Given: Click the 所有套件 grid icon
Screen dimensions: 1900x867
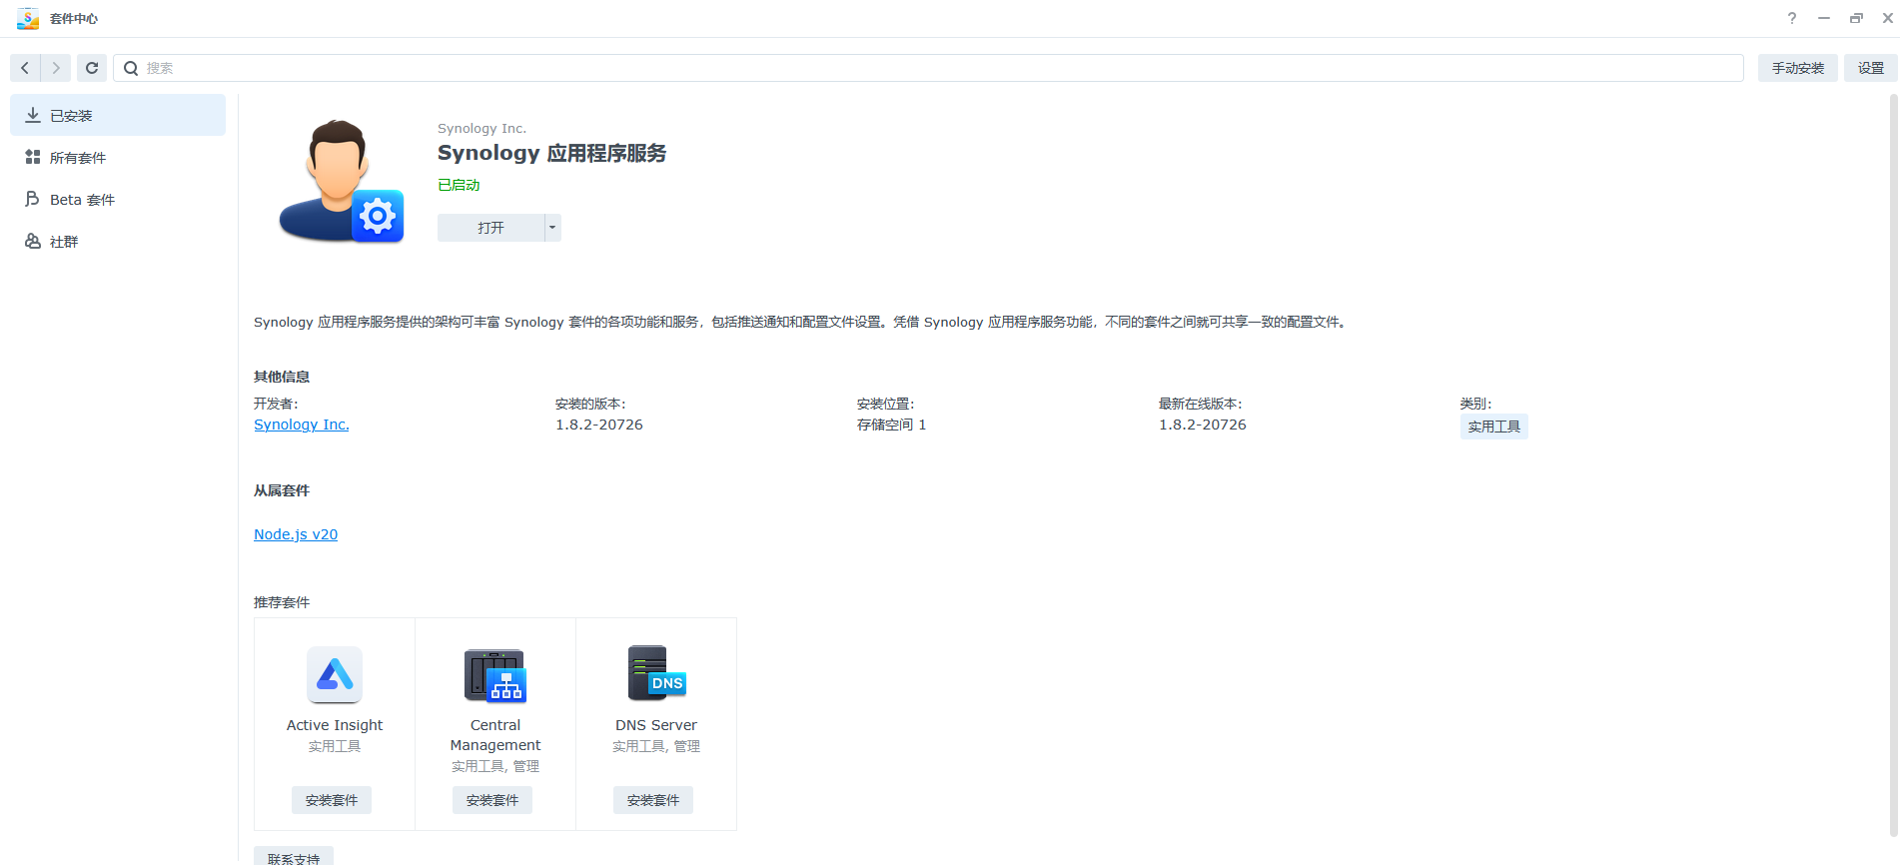Looking at the screenshot, I should (33, 157).
